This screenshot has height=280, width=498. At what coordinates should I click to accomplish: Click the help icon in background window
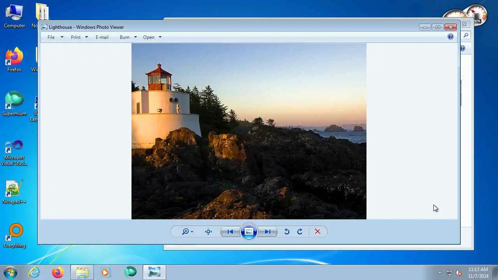click(x=463, y=48)
